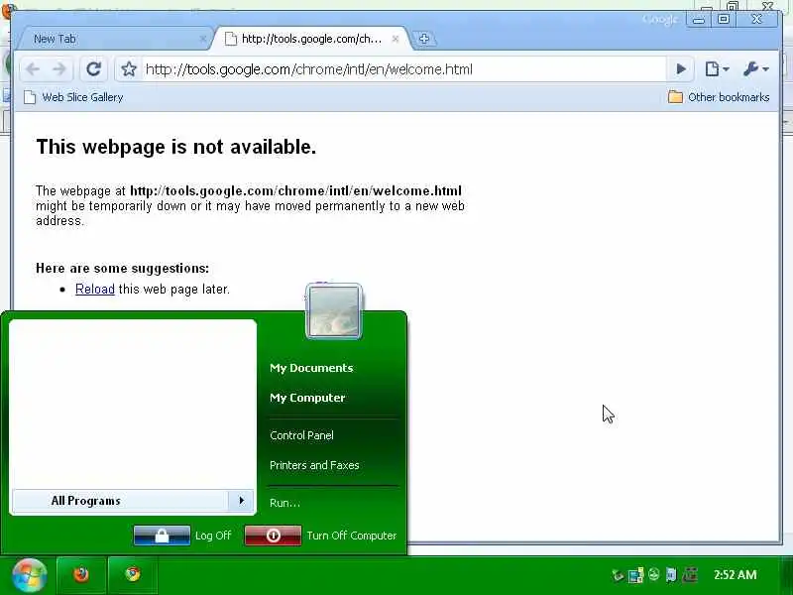Close the New Tab tab
793x595 pixels.
pyautogui.click(x=203, y=39)
